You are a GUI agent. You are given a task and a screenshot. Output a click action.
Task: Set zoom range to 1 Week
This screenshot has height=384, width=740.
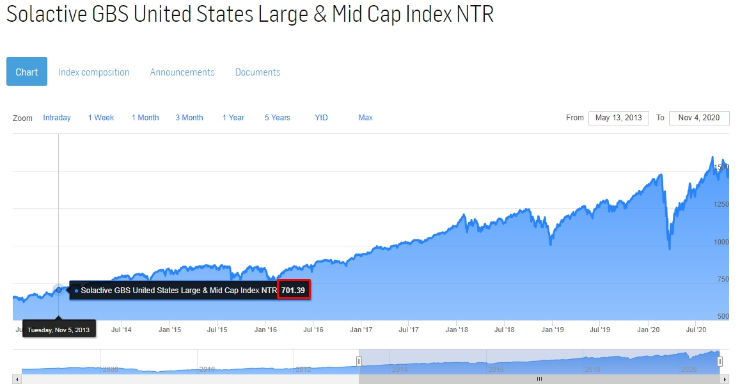coord(101,118)
